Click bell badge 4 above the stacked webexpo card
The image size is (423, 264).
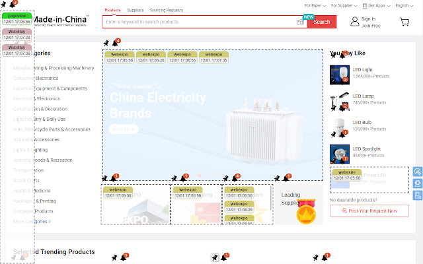coord(236,178)
